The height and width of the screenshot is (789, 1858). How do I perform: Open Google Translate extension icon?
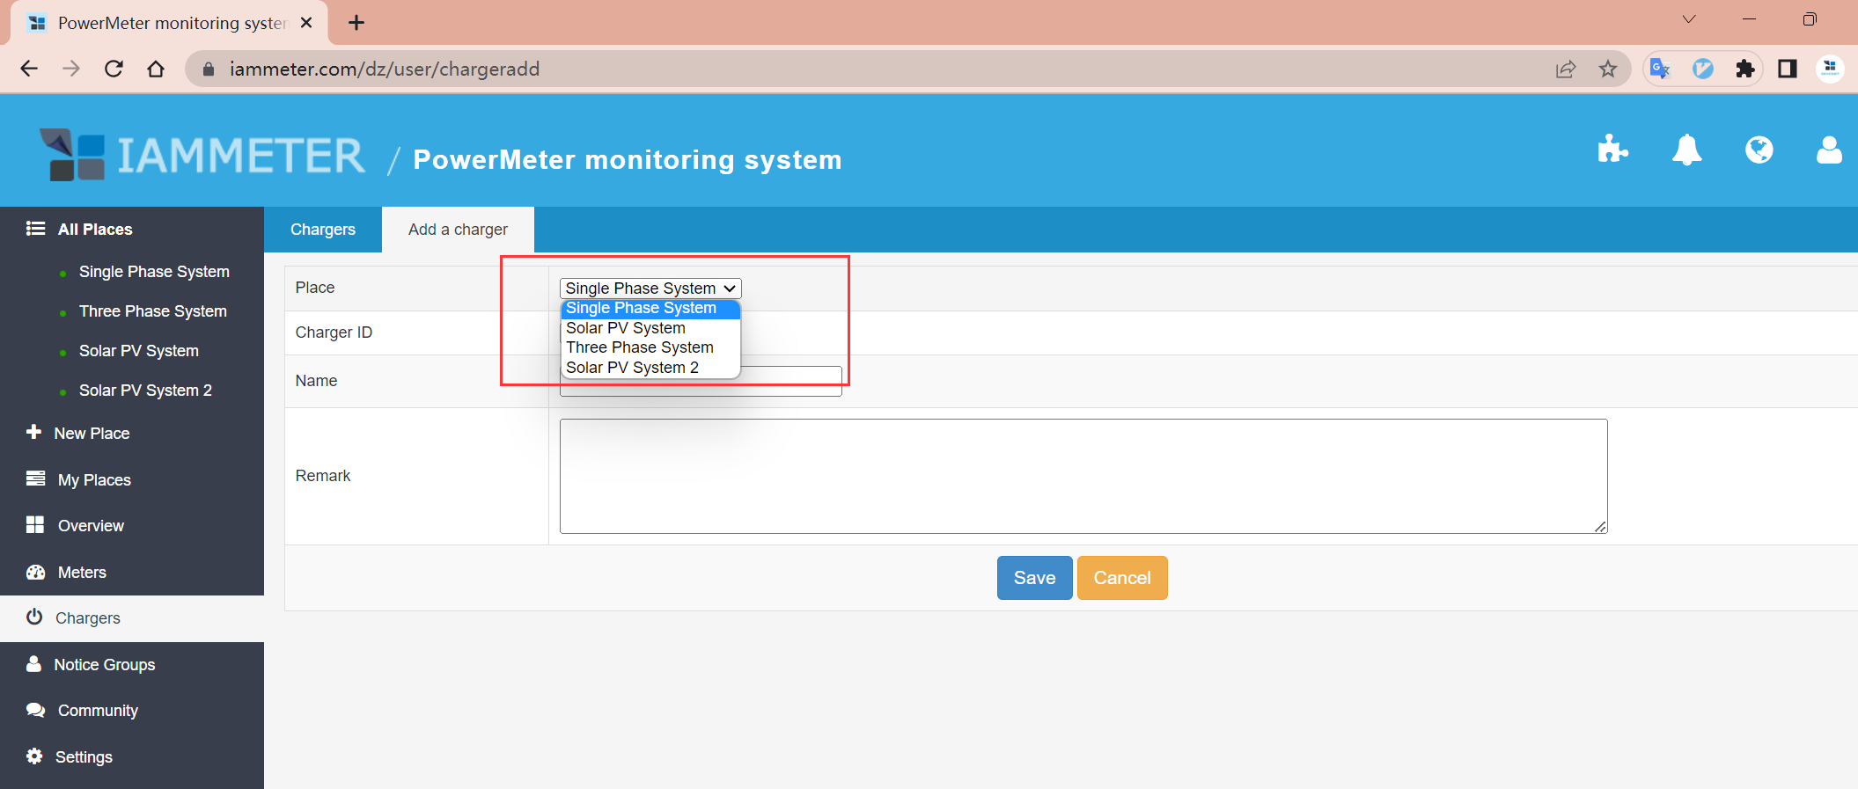(1660, 69)
